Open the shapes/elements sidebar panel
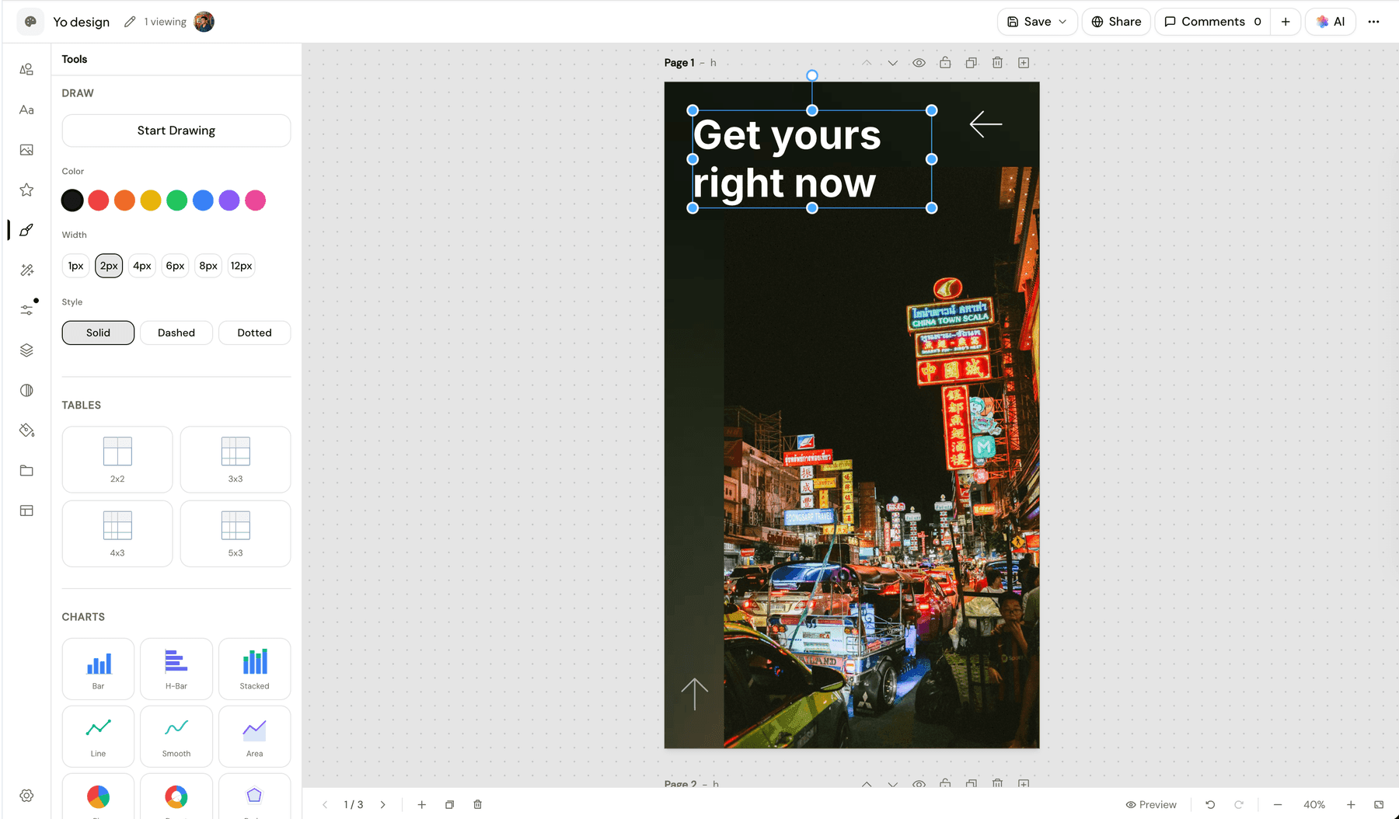Image resolution: width=1399 pixels, height=819 pixels. click(x=26, y=69)
